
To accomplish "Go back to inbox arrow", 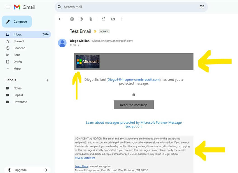I will click(x=60, y=19).
